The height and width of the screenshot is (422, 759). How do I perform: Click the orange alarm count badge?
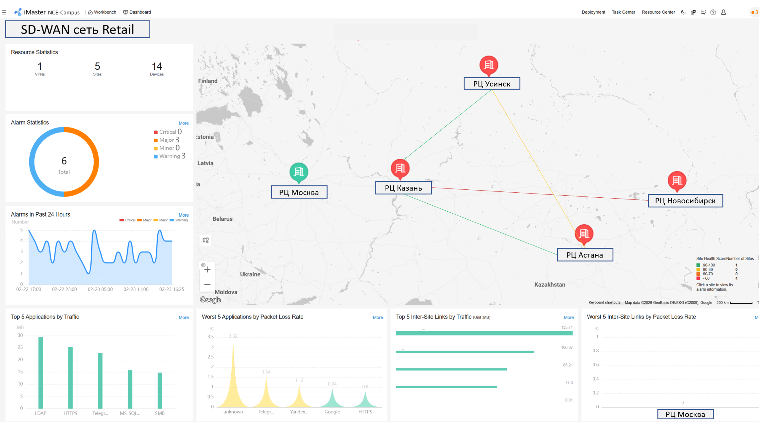(x=754, y=12)
